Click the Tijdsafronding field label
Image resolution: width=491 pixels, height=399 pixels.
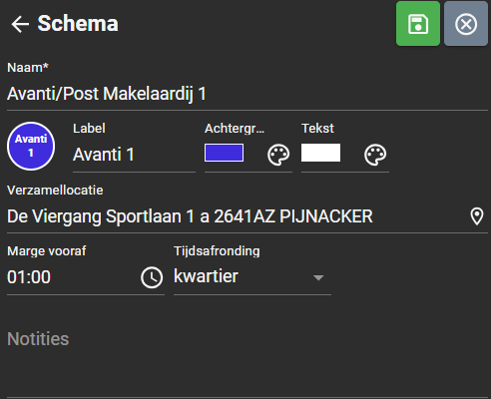tap(217, 251)
